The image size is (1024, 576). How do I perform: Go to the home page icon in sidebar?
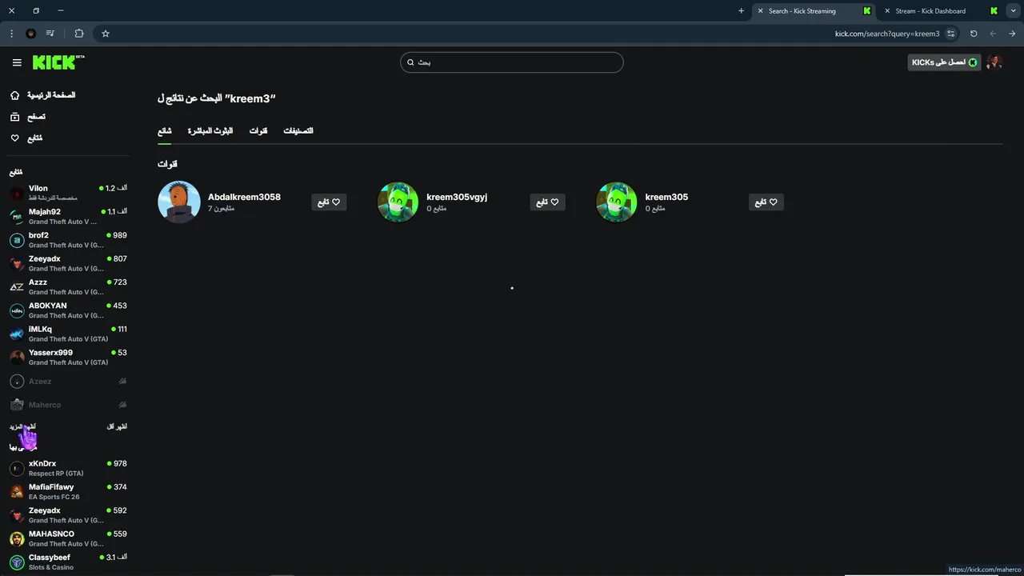(x=14, y=95)
